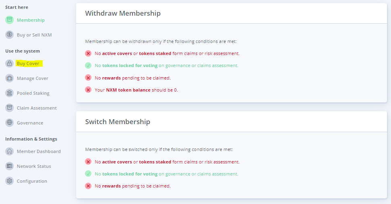Viewport: 391px width, 204px height.
Task: Click red X beside rewards in Switch Membership
Action: (88, 186)
